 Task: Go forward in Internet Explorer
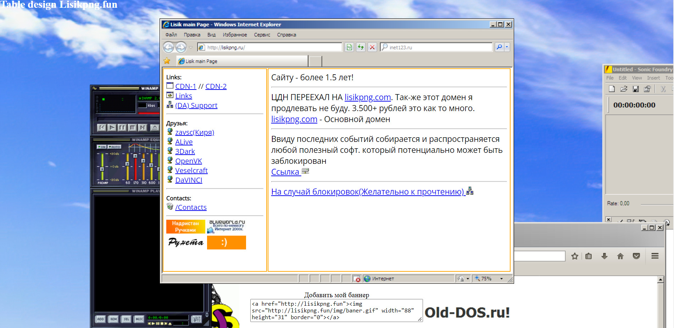(181, 47)
